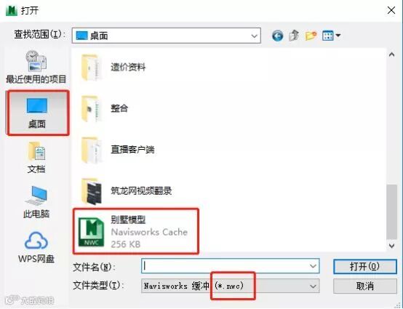The width and height of the screenshot is (403, 309).
Task: Select Desktop in the places sidebar
Action: coord(37,113)
